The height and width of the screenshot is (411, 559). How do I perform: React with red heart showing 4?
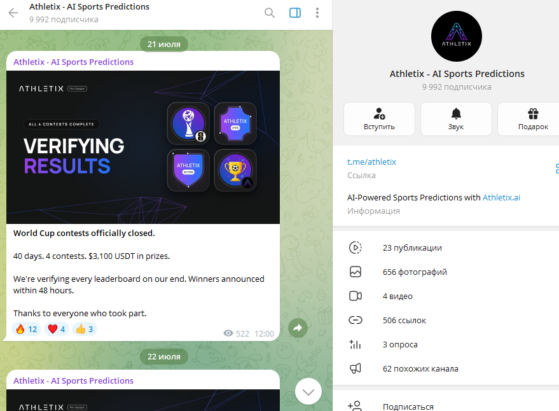57,329
